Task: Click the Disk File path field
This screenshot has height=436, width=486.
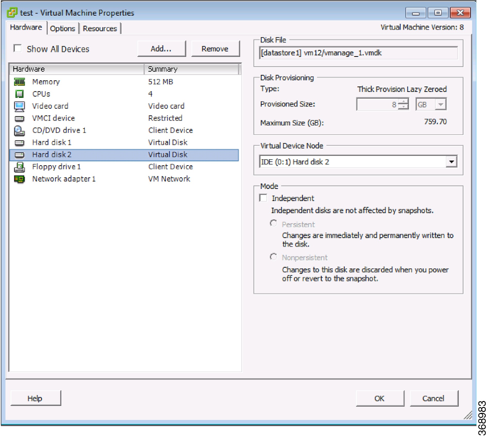Action: pyautogui.click(x=356, y=53)
